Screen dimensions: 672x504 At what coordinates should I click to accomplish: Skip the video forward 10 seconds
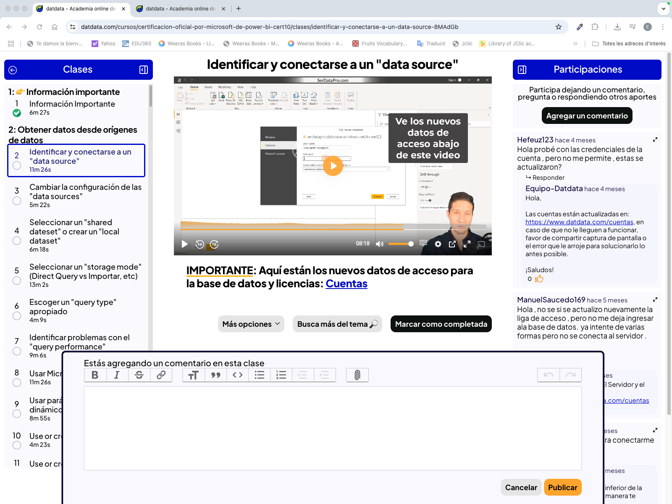coord(214,244)
